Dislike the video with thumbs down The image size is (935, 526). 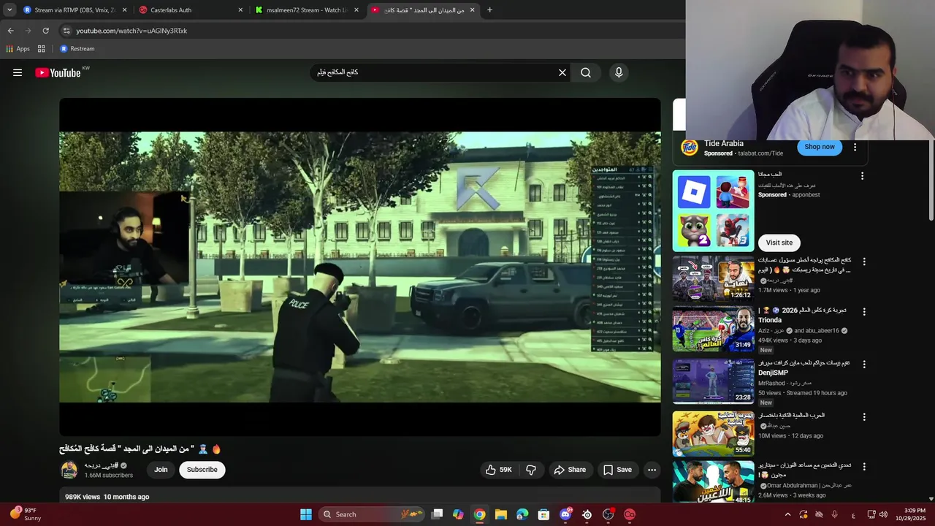click(x=531, y=470)
